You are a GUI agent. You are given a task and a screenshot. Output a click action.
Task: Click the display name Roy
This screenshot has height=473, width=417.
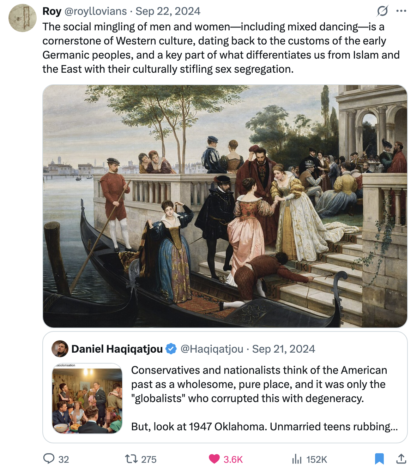coord(52,11)
